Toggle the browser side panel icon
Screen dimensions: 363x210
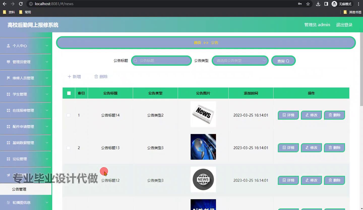(326, 4)
